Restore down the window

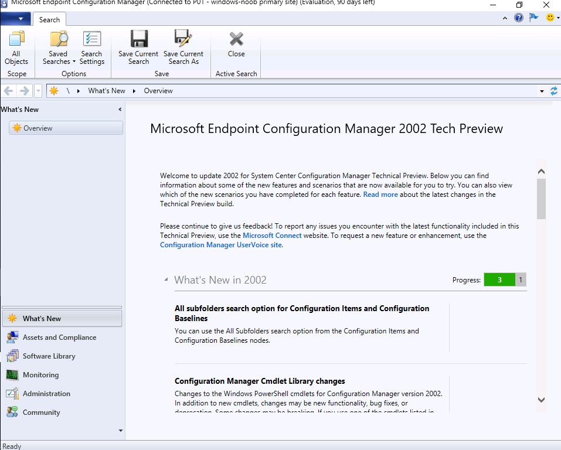(519, 5)
